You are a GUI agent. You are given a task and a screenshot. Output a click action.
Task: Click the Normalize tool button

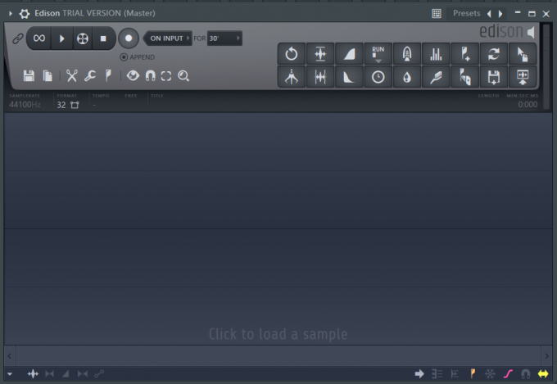pyautogui.click(x=320, y=54)
